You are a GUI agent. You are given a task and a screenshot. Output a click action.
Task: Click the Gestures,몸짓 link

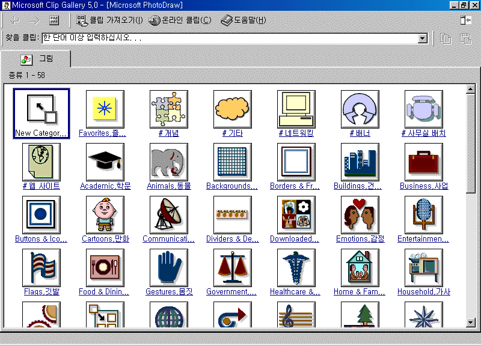(169, 291)
